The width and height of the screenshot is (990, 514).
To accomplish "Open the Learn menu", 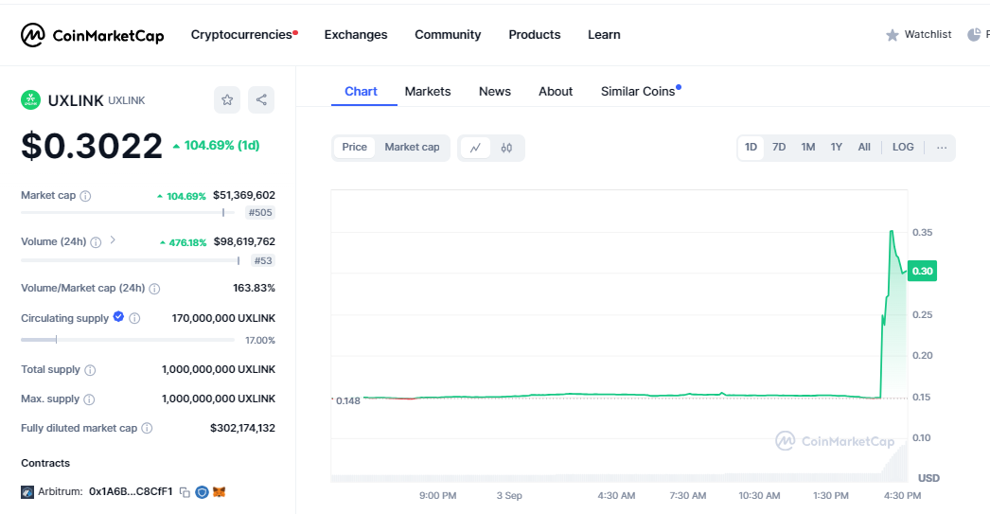I will (x=604, y=35).
